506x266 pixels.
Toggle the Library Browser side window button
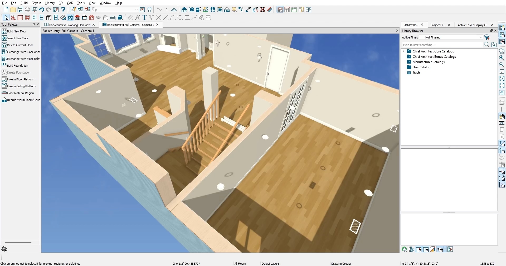tap(502, 28)
